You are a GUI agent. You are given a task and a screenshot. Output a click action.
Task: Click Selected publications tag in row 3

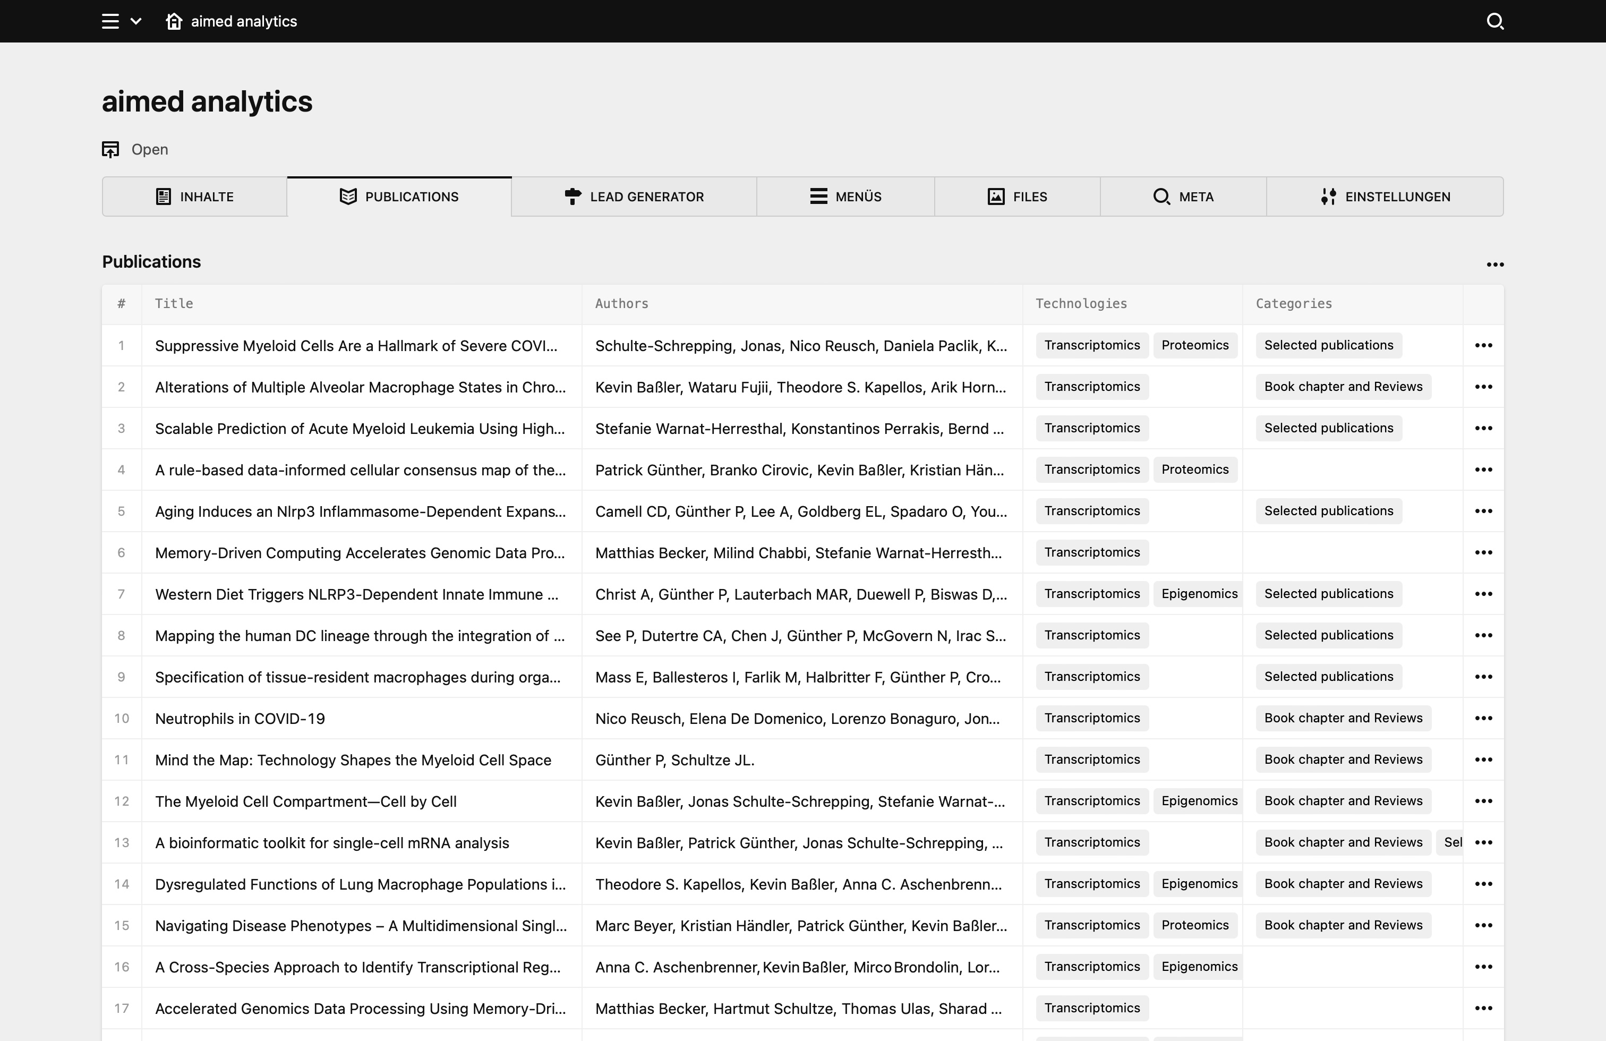tap(1328, 429)
